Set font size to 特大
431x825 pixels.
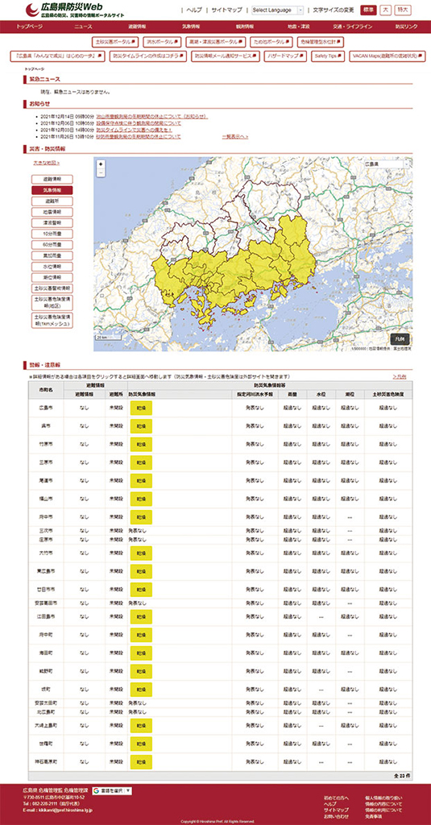(x=403, y=10)
